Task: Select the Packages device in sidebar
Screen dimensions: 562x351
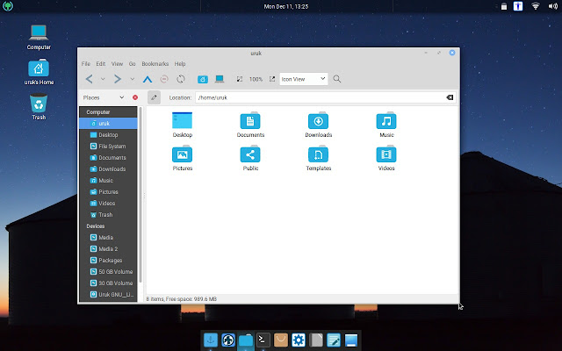Action: 108,261
